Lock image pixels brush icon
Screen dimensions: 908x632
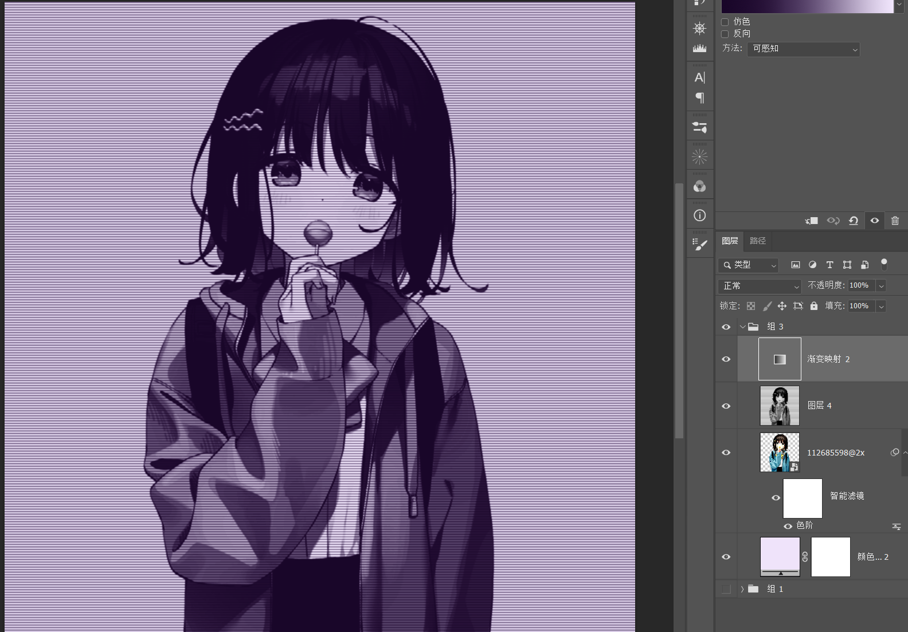(767, 306)
